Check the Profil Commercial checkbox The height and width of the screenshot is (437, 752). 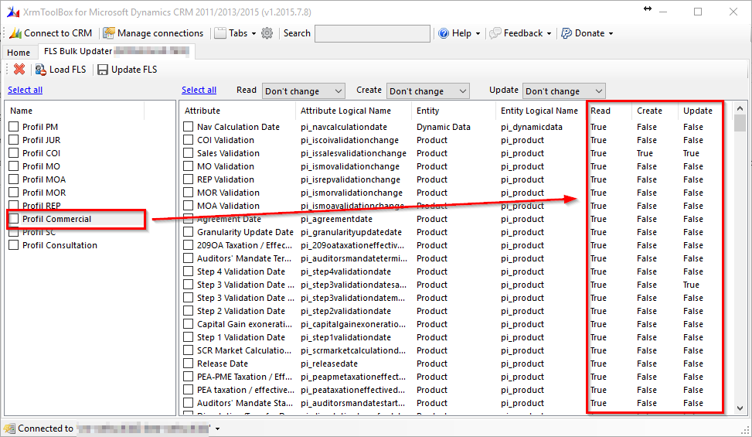tap(13, 219)
